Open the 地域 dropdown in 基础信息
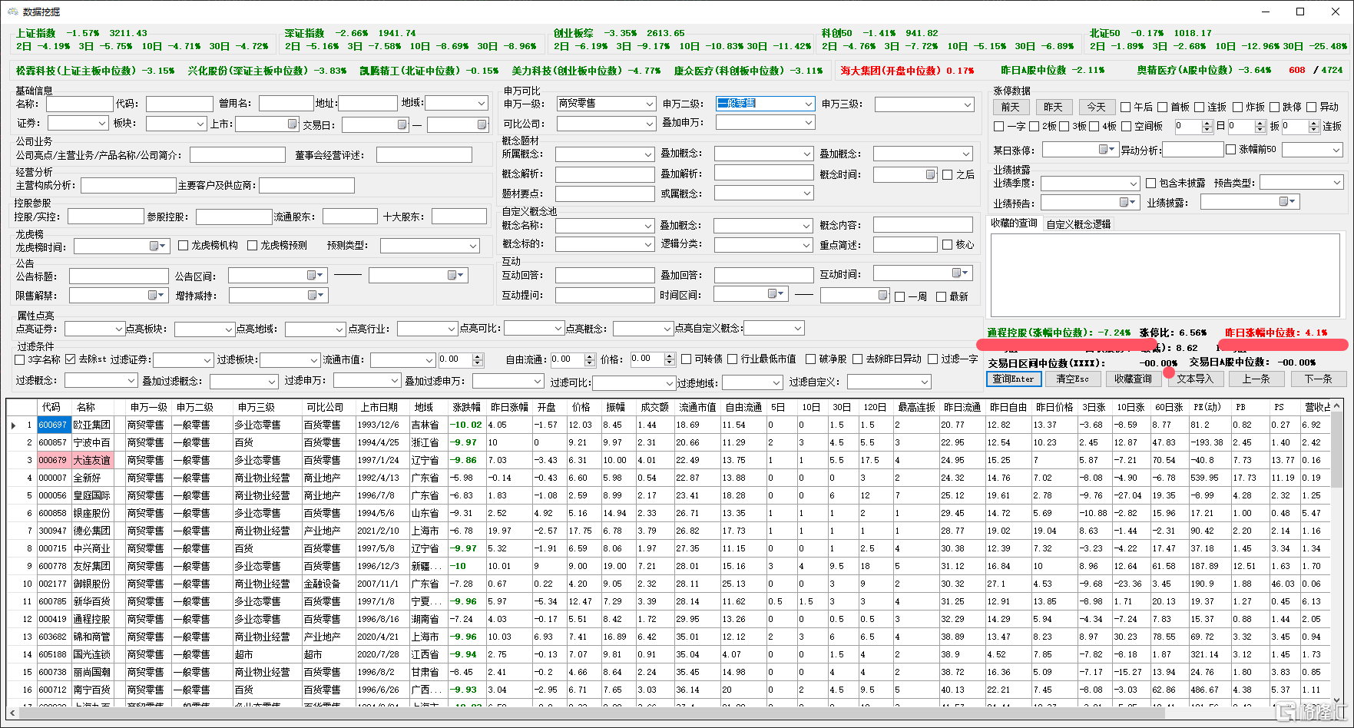The width and height of the screenshot is (1354, 728). pyautogui.click(x=482, y=103)
